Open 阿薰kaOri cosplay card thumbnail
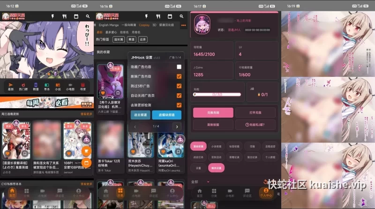 click(x=171, y=145)
